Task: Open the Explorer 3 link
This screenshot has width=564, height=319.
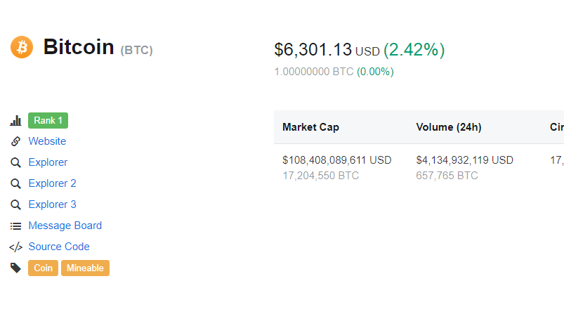Action: [52, 204]
